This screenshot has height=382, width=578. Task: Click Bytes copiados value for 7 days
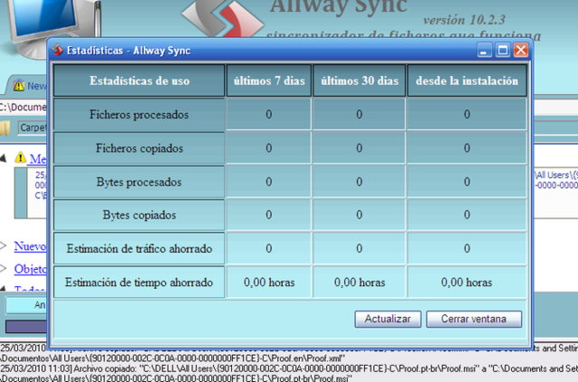pyautogui.click(x=269, y=215)
